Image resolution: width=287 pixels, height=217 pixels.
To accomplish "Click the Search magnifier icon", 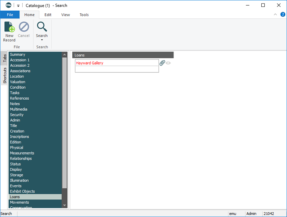I will coord(42,27).
